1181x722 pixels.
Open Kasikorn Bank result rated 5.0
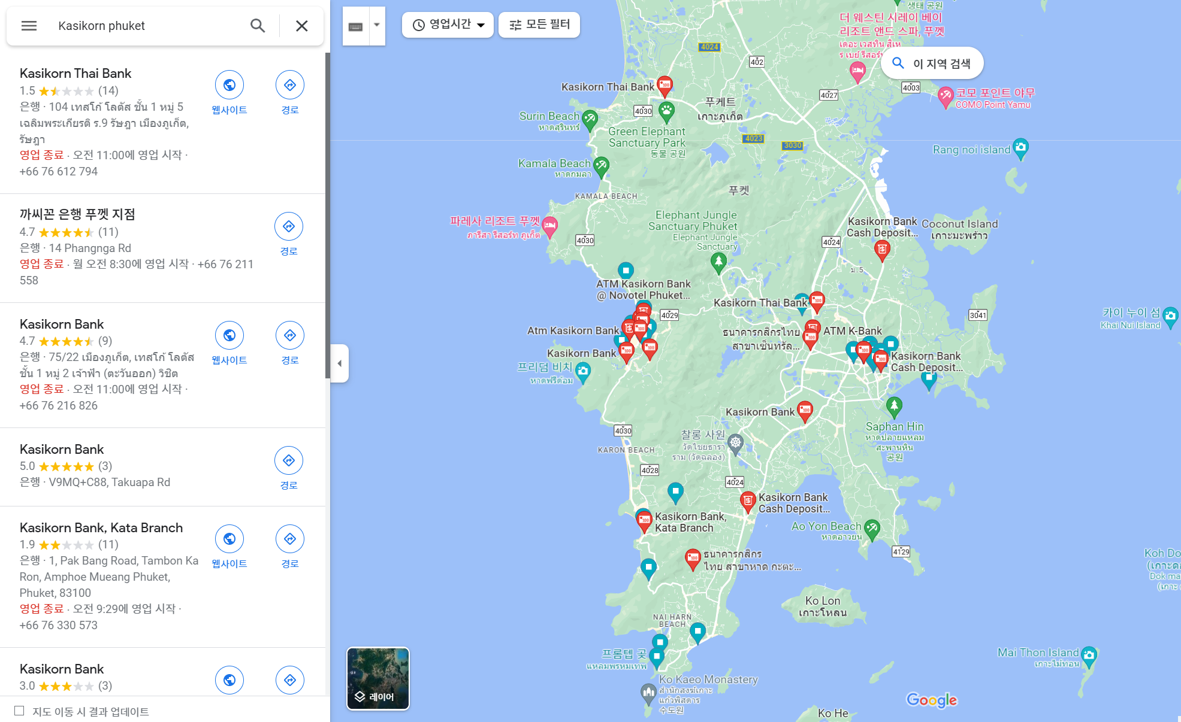[x=62, y=449]
